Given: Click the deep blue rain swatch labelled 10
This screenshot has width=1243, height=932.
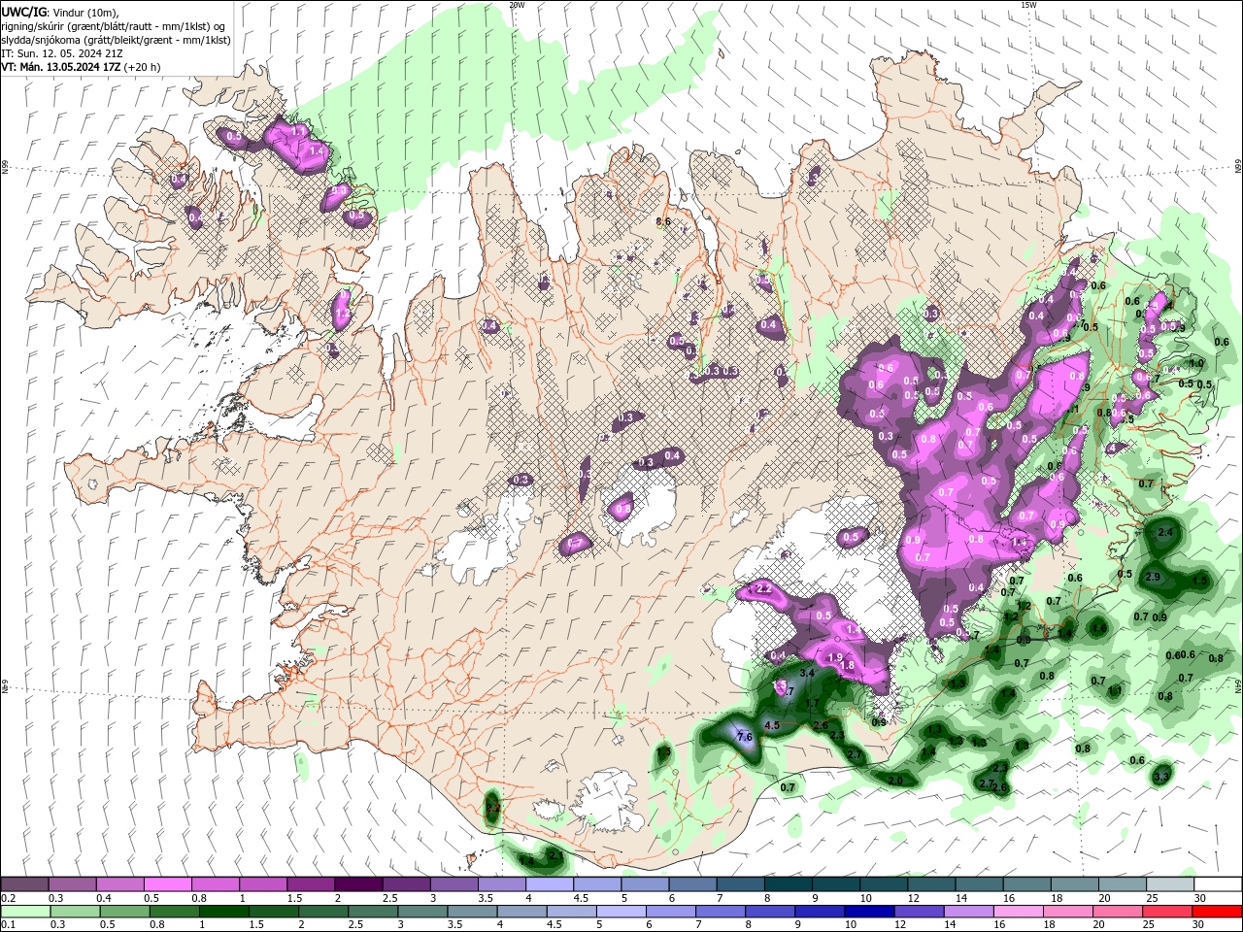Looking at the screenshot, I should [869, 912].
